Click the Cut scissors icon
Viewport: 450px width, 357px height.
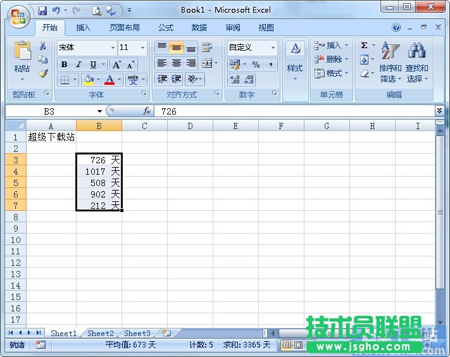coord(43,46)
